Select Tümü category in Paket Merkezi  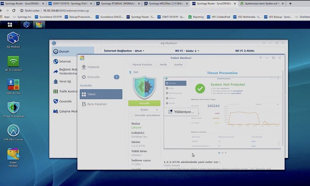101,94
